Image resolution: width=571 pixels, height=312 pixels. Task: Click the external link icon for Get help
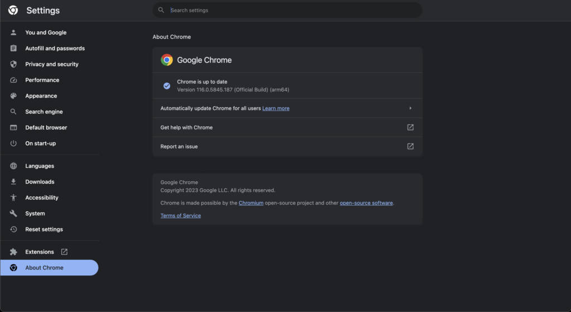(410, 127)
